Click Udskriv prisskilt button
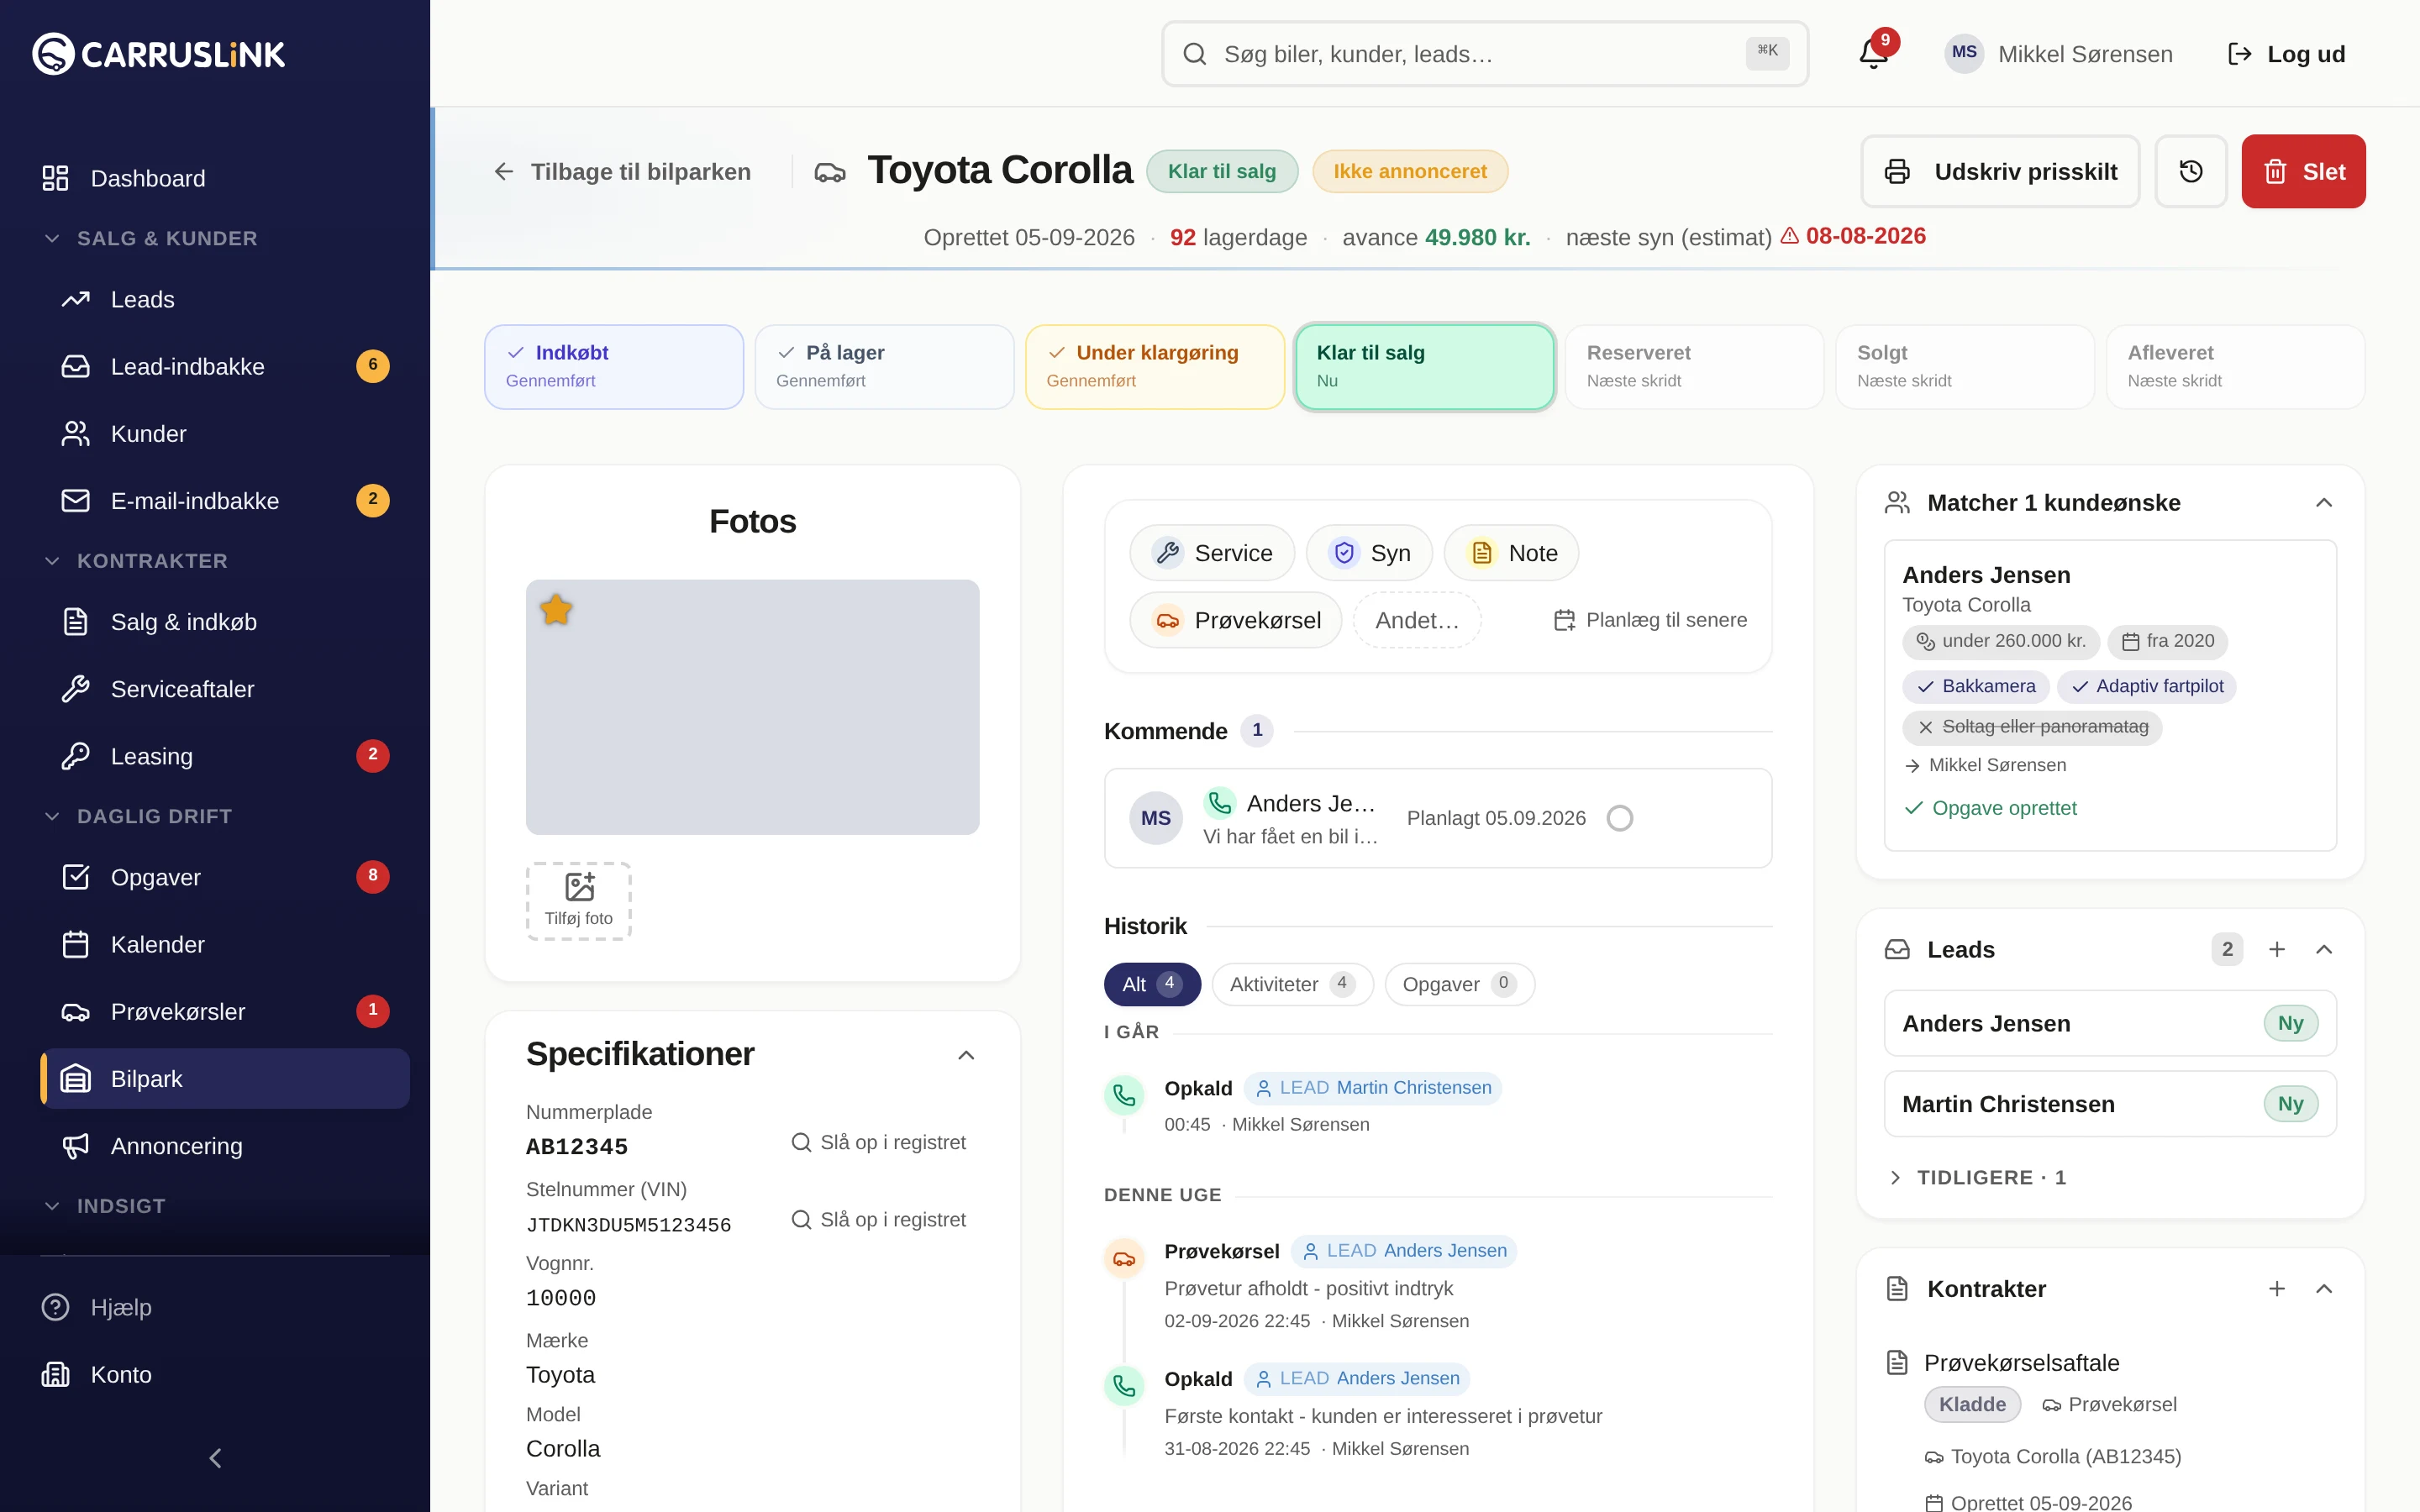 tap(2000, 171)
